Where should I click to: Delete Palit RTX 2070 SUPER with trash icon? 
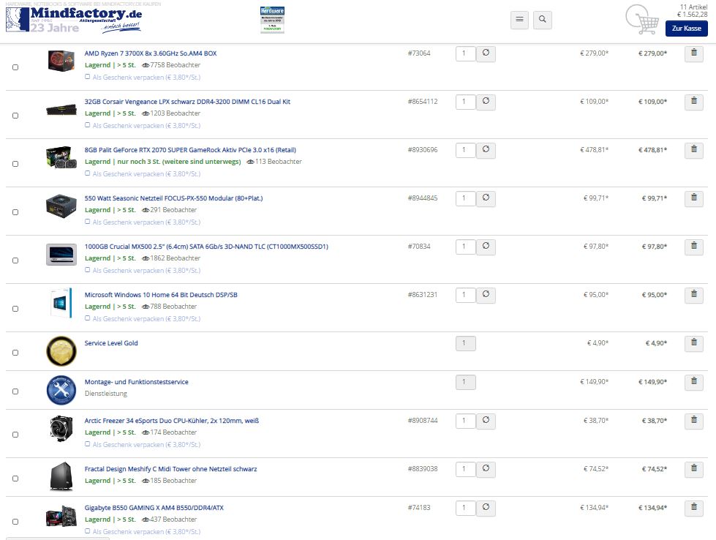tap(694, 150)
